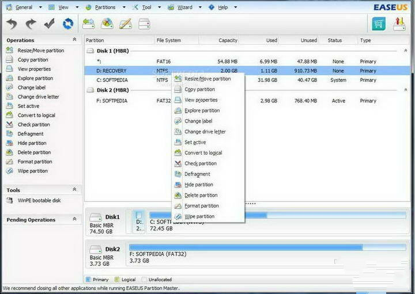This screenshot has height=294, width=415.
Task: Select Defragment icon in the Operations sidebar
Action: tap(9, 134)
